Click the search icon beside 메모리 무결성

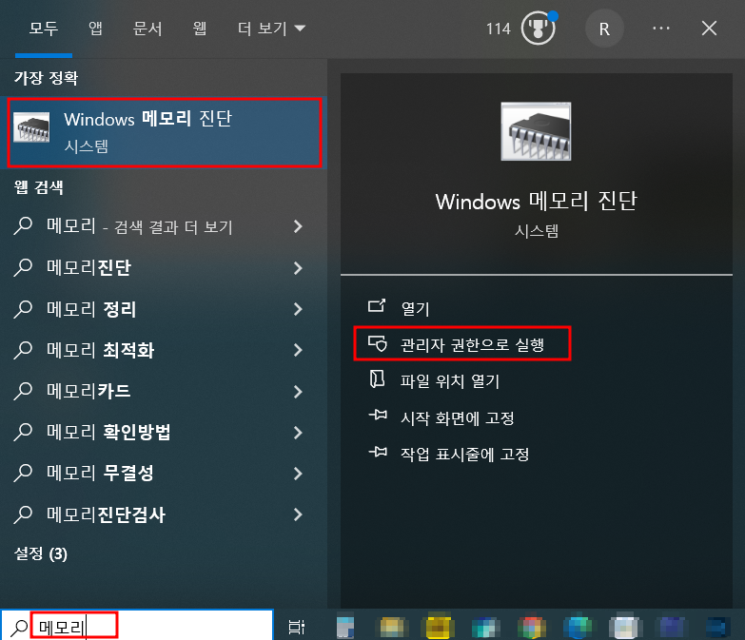(23, 473)
